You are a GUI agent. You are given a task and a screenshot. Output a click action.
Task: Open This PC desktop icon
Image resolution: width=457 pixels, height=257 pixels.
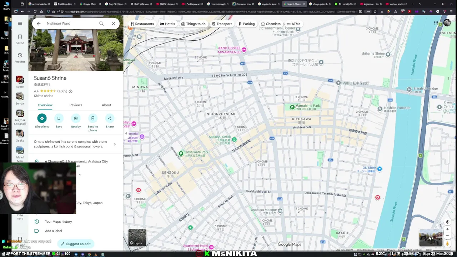pyautogui.click(x=6, y=5)
